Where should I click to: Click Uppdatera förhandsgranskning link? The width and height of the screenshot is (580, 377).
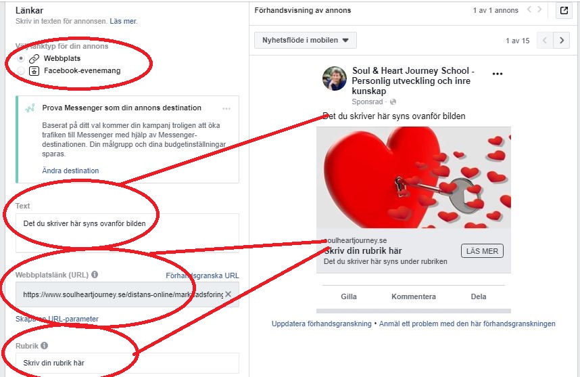(322, 324)
